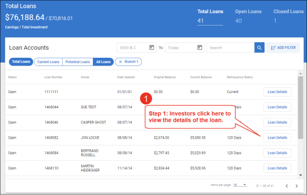Image resolution: width=307 pixels, height=195 pixels.
Task: Click the scrollbar up arrow
Action: (301, 73)
